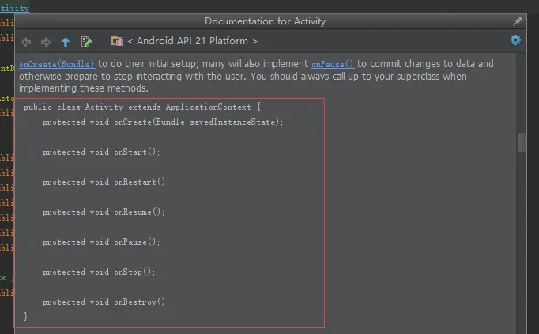Viewport: 539px width, 334px height.
Task: Click the vertical scrollbar thumb
Action: [x=521, y=142]
